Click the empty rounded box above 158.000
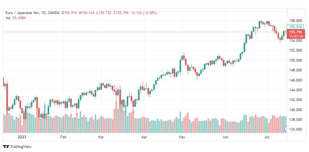The width and height of the screenshot is (309, 152). (296, 13)
